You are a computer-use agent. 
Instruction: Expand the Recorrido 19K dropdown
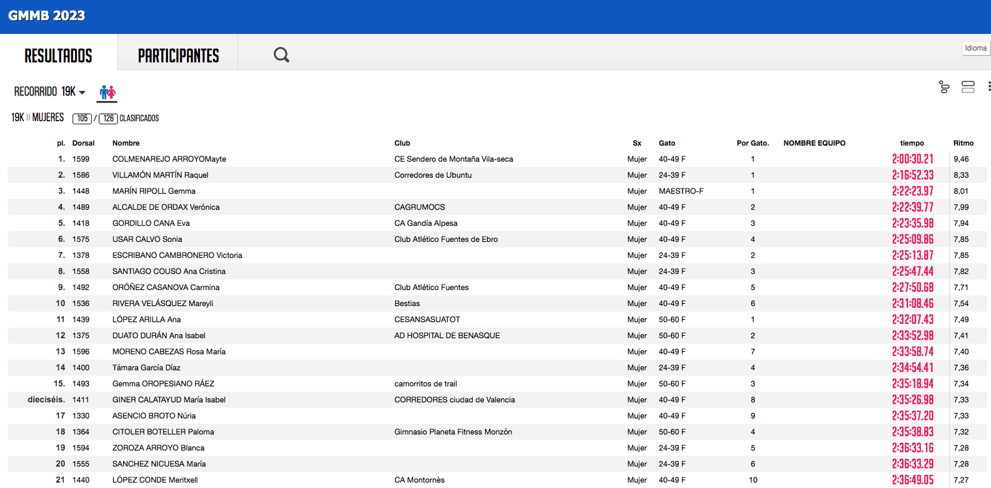coord(50,92)
